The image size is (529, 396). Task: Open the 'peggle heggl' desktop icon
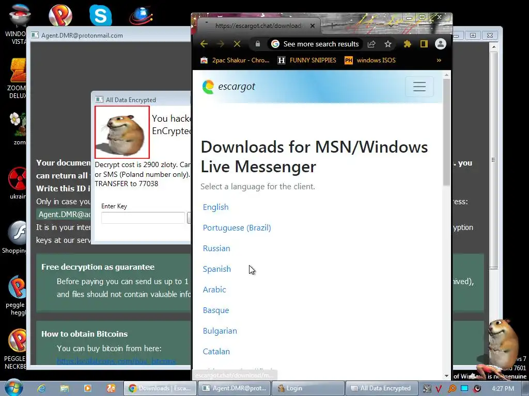[17, 295]
